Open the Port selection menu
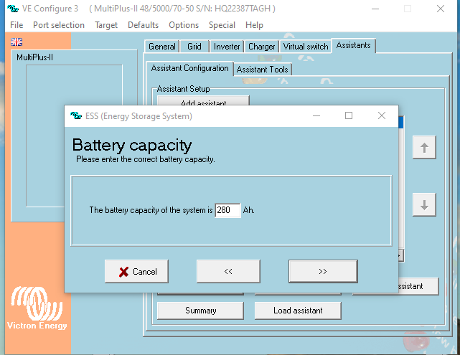 (x=59, y=25)
